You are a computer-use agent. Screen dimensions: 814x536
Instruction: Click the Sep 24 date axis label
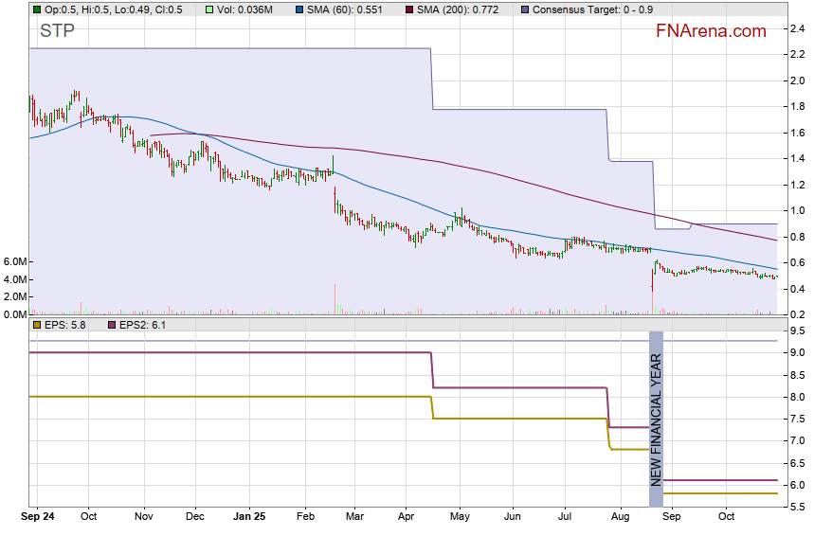click(x=38, y=518)
